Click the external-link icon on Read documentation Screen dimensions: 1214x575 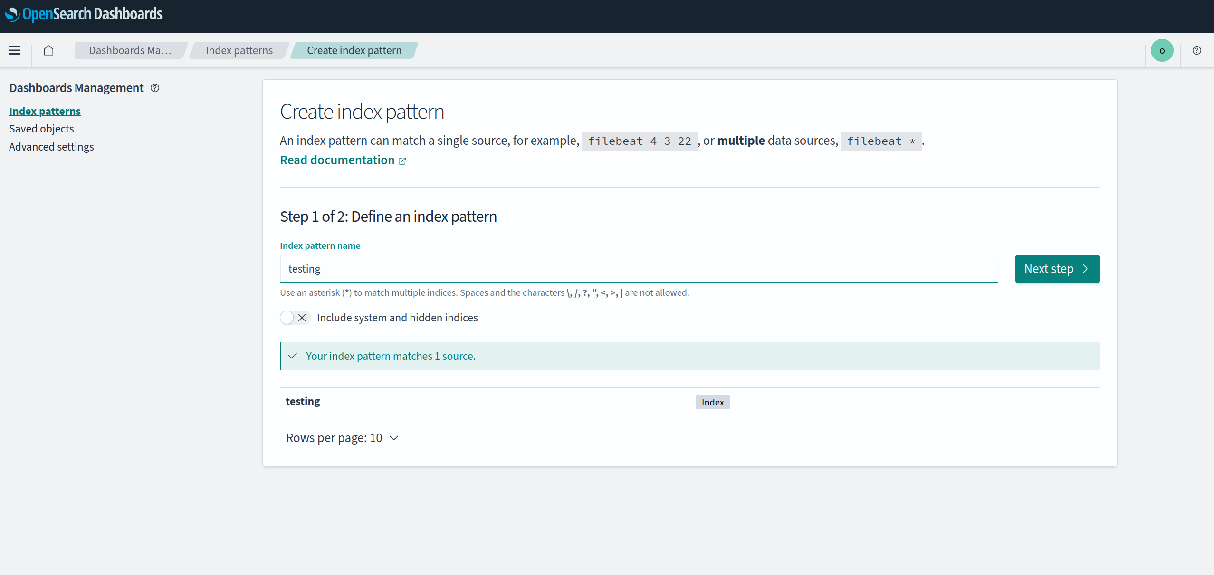(x=401, y=161)
